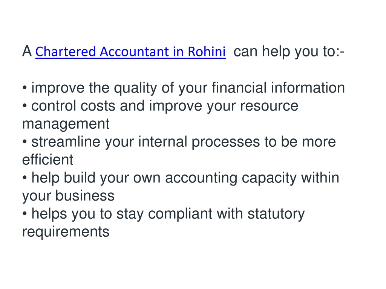
Task: Click the word 'efficient'
Action: (x=48, y=160)
